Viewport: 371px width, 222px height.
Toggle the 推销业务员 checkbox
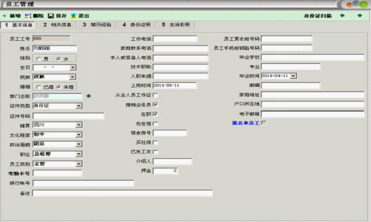pos(155,105)
